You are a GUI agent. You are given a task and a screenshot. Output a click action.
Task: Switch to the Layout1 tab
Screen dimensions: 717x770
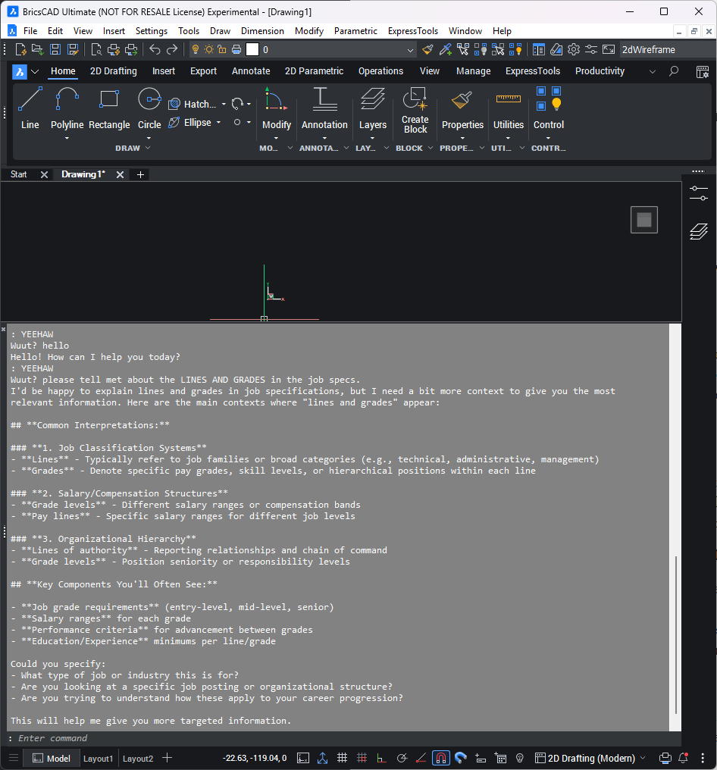pos(98,758)
